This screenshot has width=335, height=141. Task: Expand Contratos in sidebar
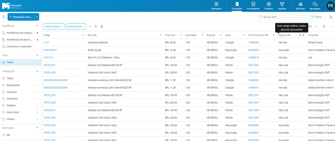click(37, 99)
